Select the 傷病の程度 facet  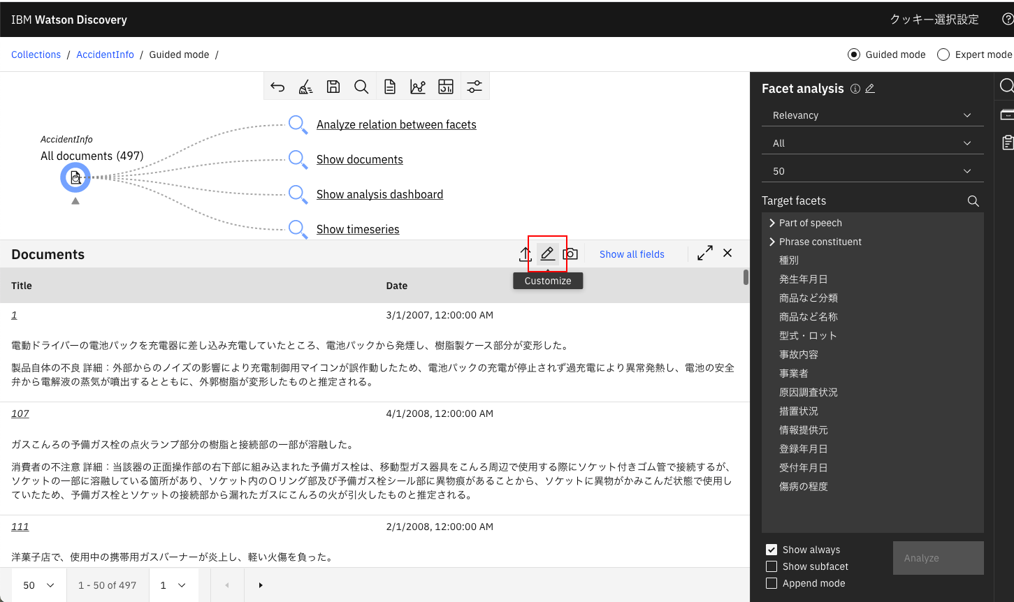click(804, 486)
